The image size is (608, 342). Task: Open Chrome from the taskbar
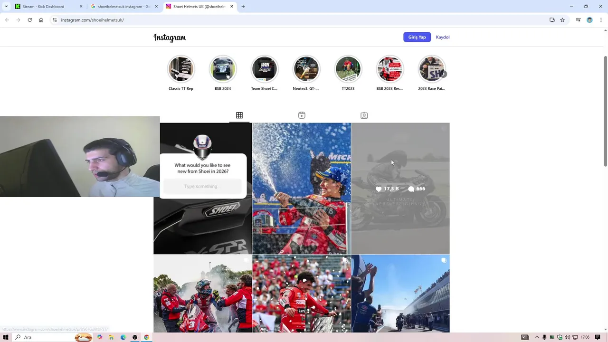pos(146,337)
